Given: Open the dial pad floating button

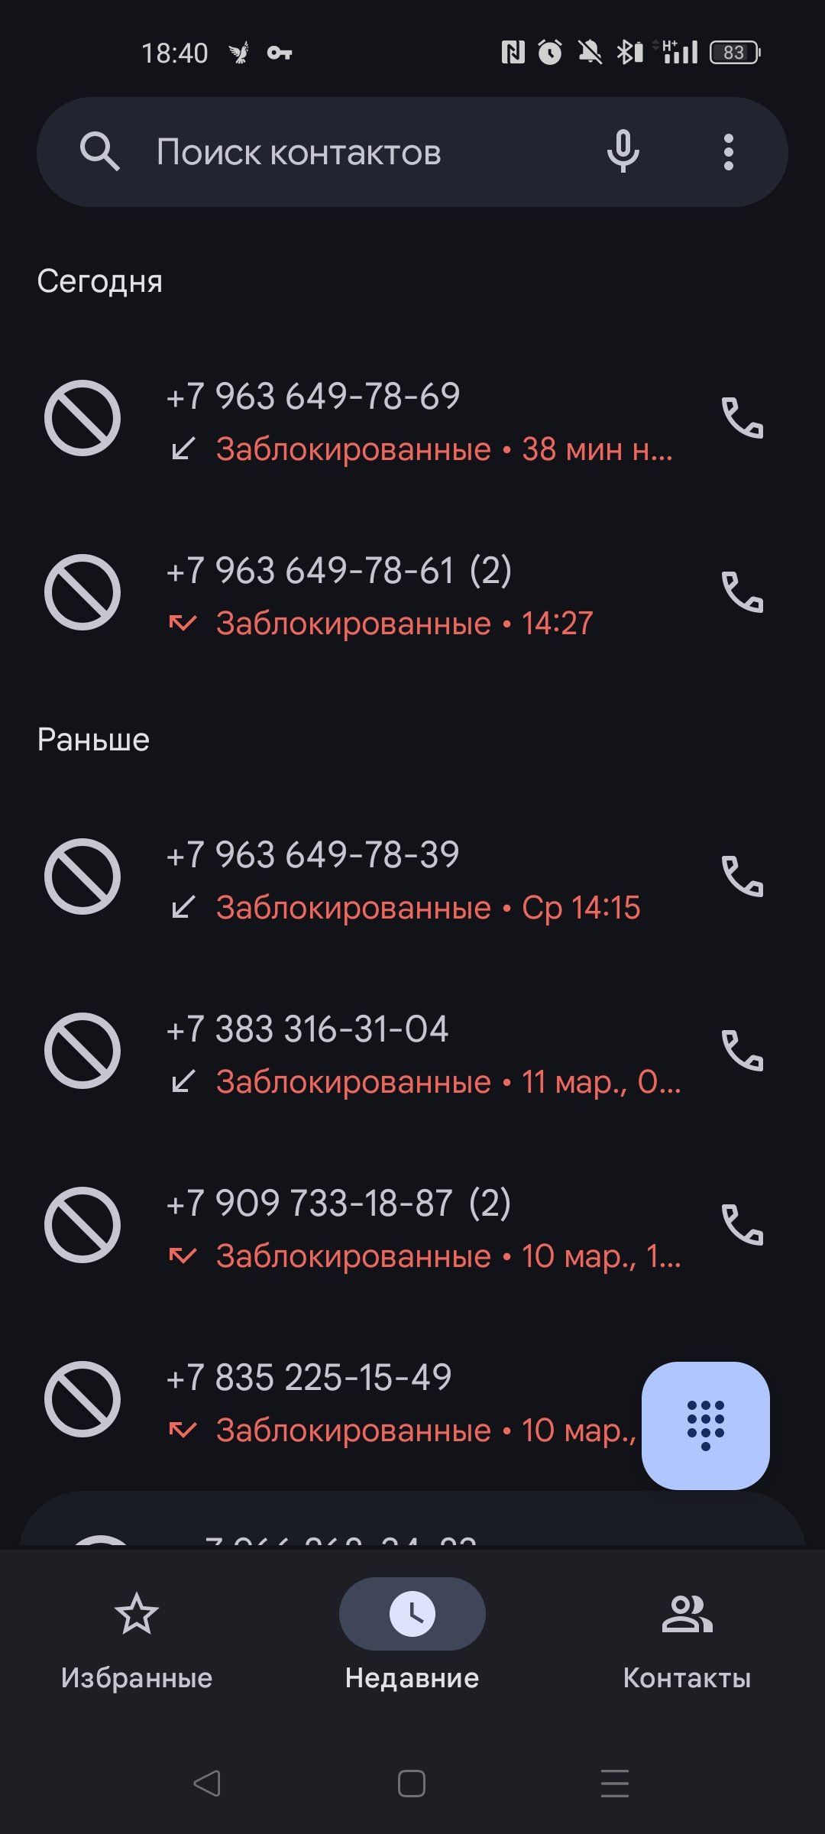Looking at the screenshot, I should 706,1425.
